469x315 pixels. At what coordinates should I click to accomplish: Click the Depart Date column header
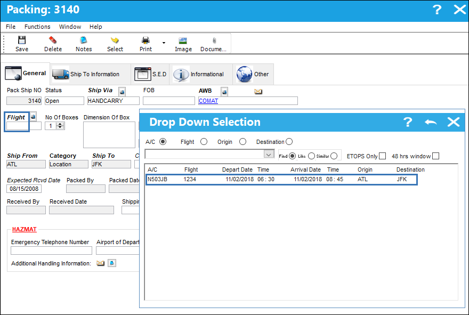(237, 169)
